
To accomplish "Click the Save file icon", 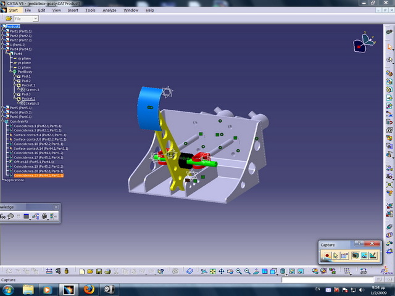I will coord(99,271).
